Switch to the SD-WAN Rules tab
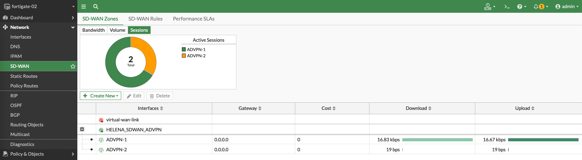This screenshot has height=160, width=582. 145,19
